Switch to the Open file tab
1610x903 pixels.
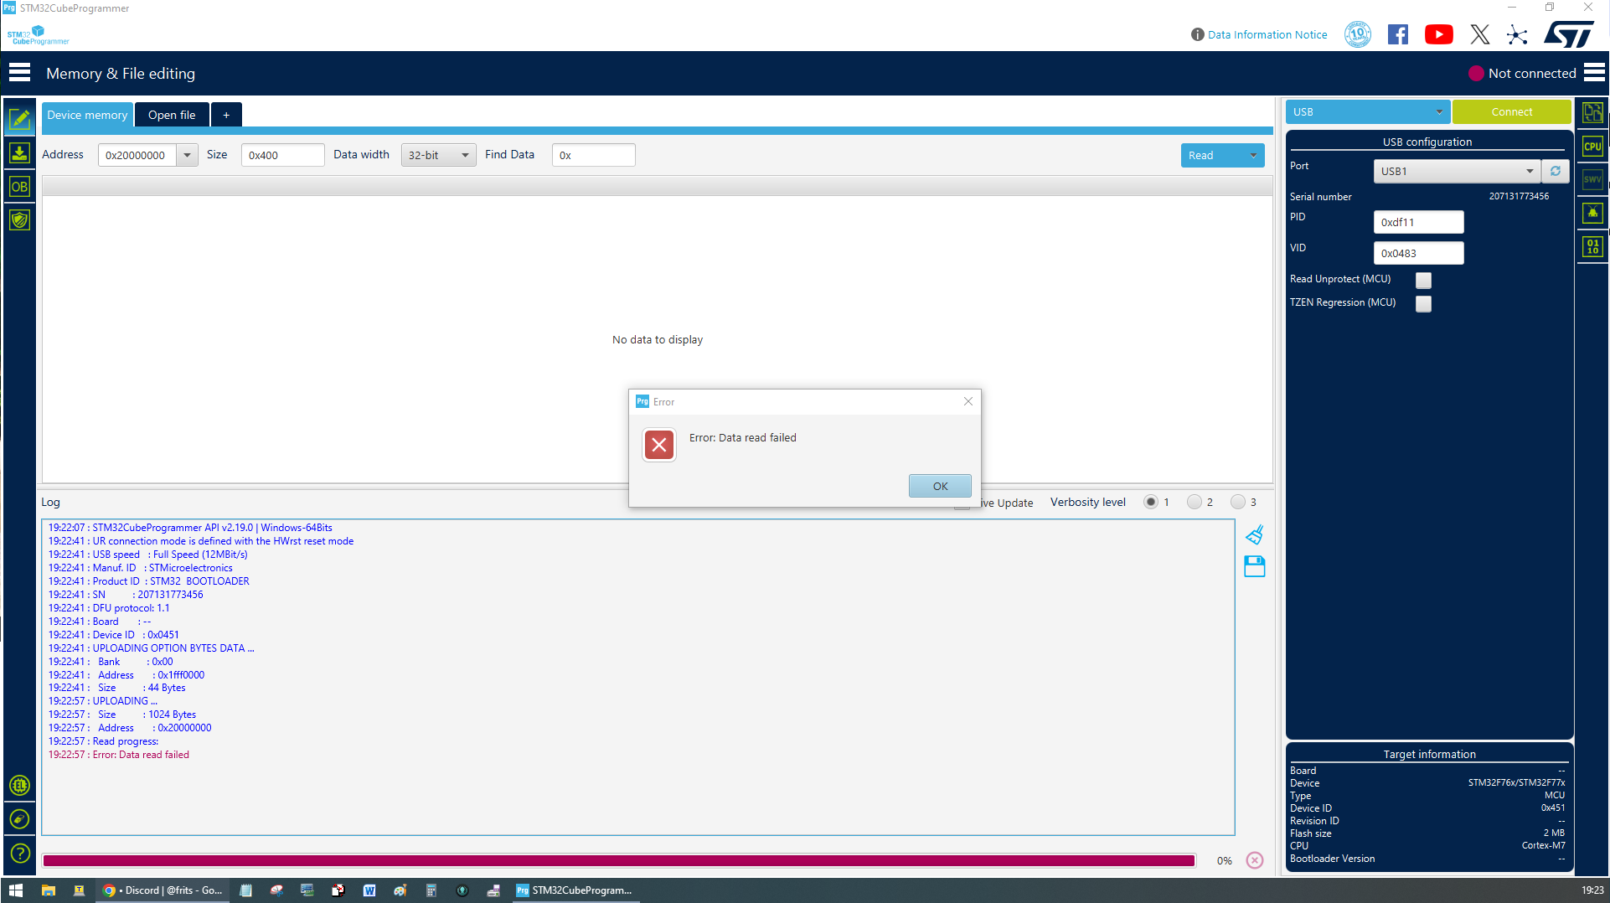coord(171,114)
